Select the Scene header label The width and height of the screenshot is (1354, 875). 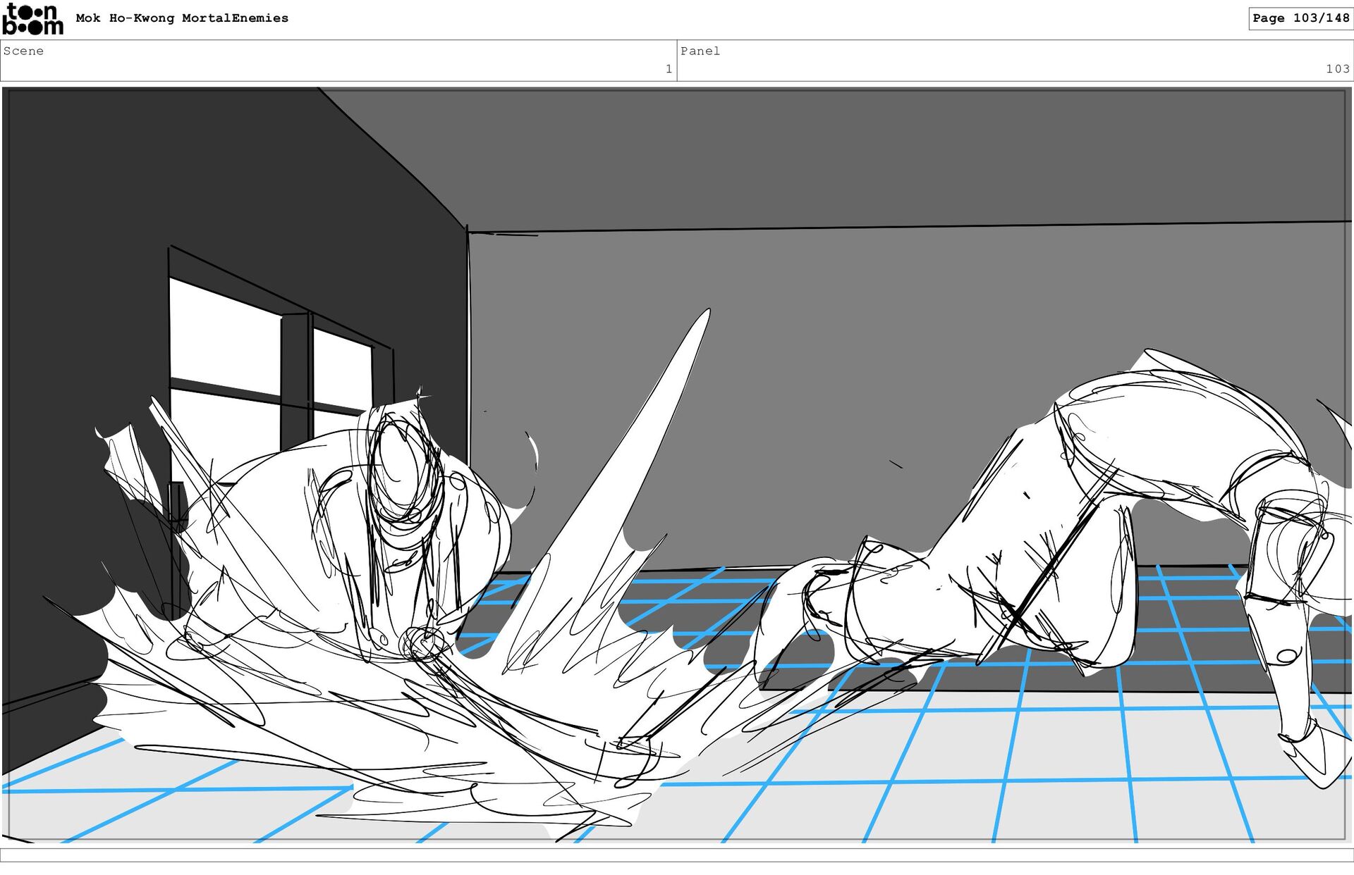pos(23,51)
